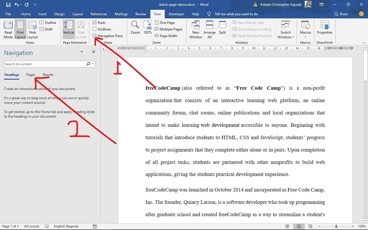Uncheck the Navigation Pane option

95,36
